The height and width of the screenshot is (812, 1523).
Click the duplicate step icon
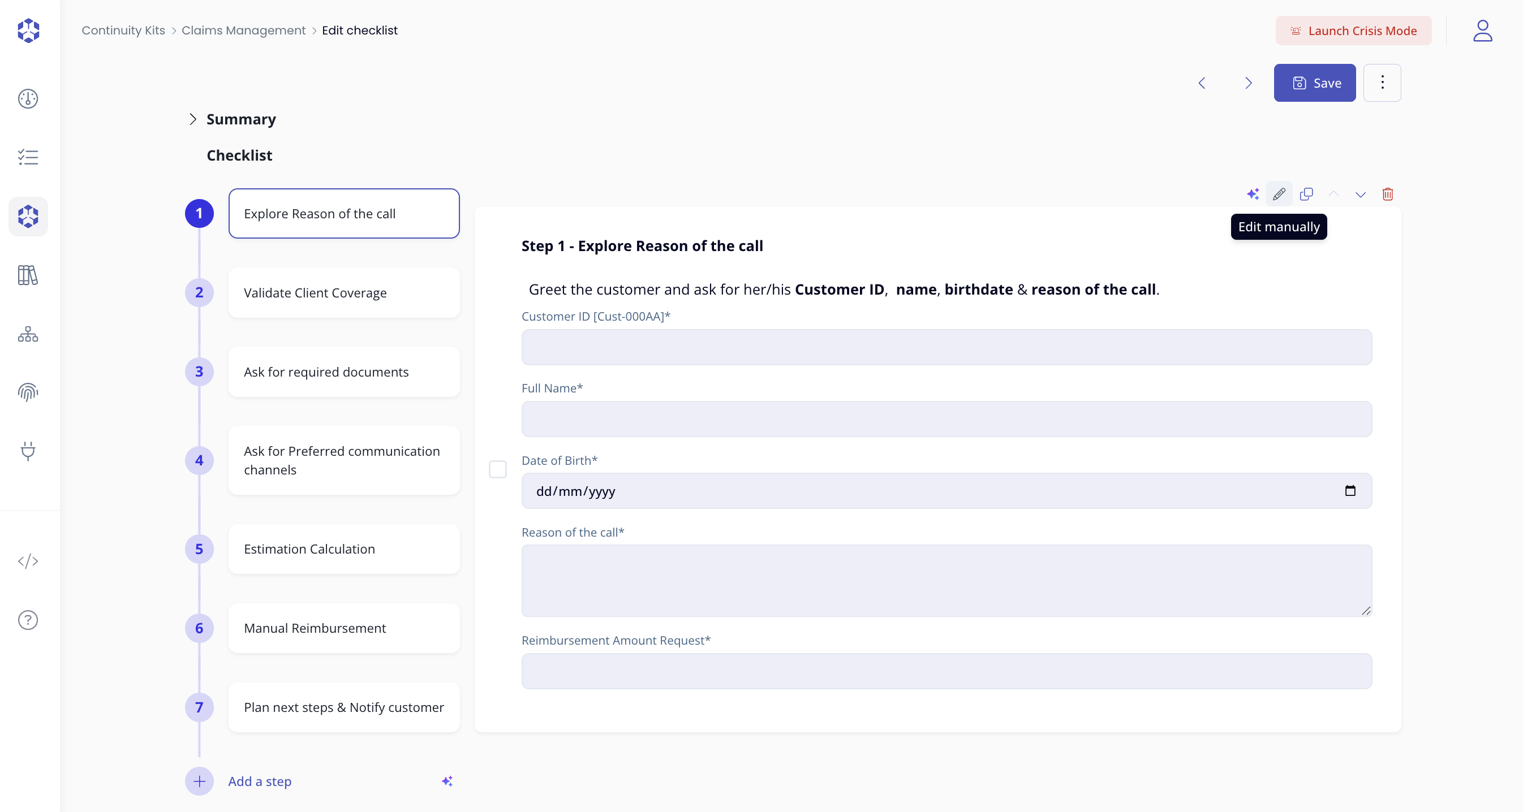click(1306, 194)
